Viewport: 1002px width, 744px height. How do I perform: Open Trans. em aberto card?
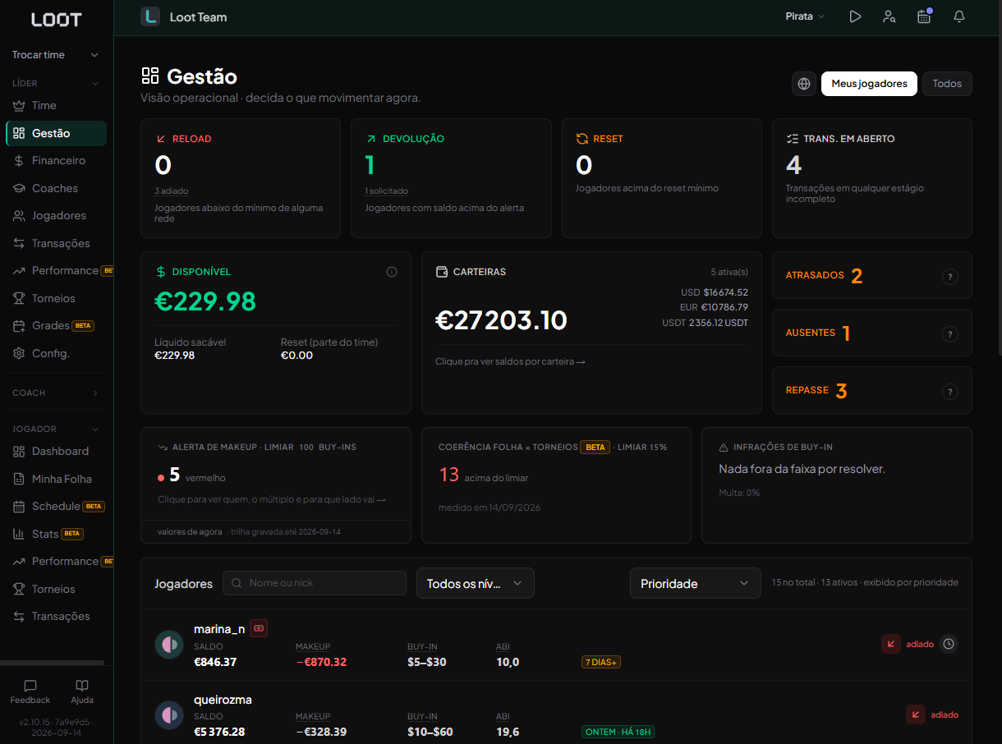[x=872, y=178]
